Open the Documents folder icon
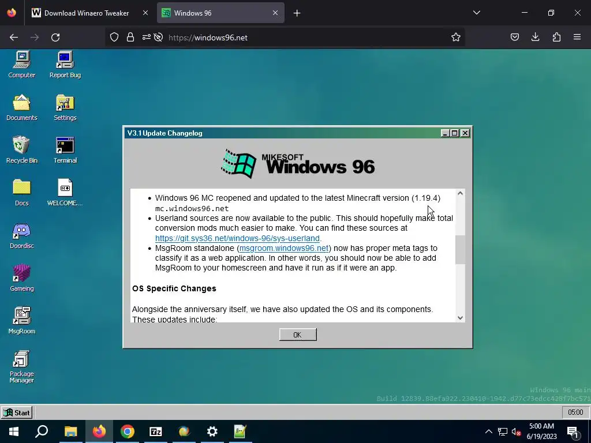This screenshot has height=443, width=591. [22, 107]
